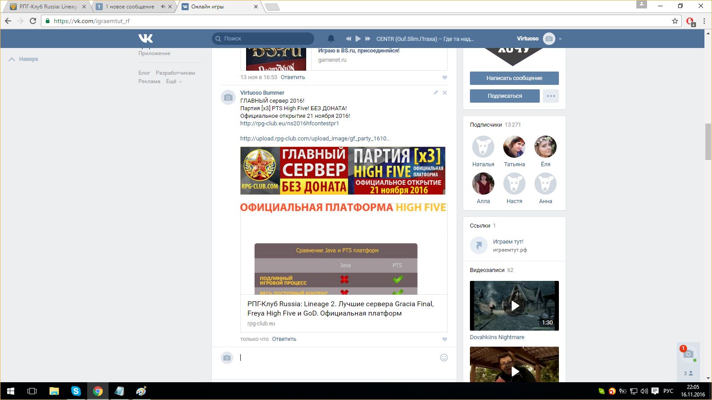Switch to the '1 новое сообщение' tab
The width and height of the screenshot is (712, 400).
[129, 7]
